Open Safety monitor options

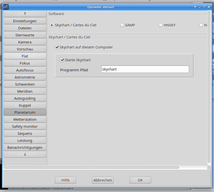pos(25,126)
